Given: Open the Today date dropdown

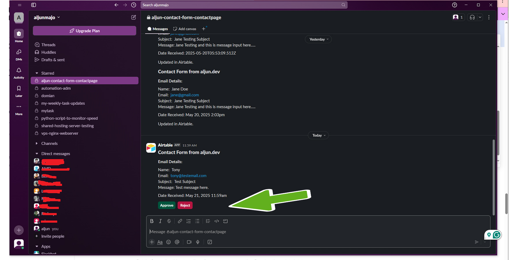Looking at the screenshot, I should [318, 135].
